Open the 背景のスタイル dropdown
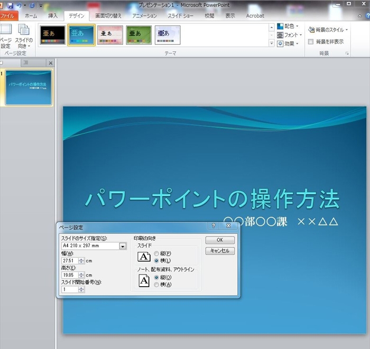 coord(328,30)
